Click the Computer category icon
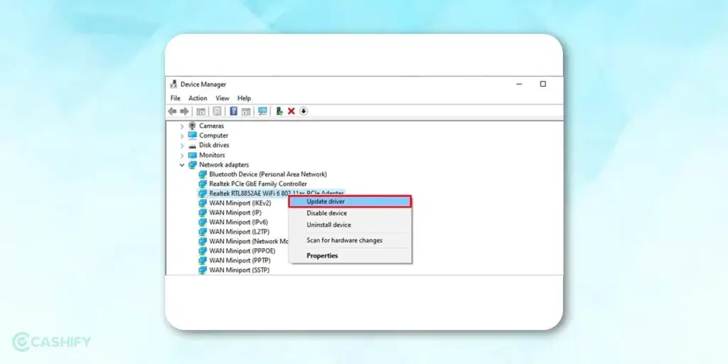This screenshot has height=364, width=728. pyautogui.click(x=193, y=136)
